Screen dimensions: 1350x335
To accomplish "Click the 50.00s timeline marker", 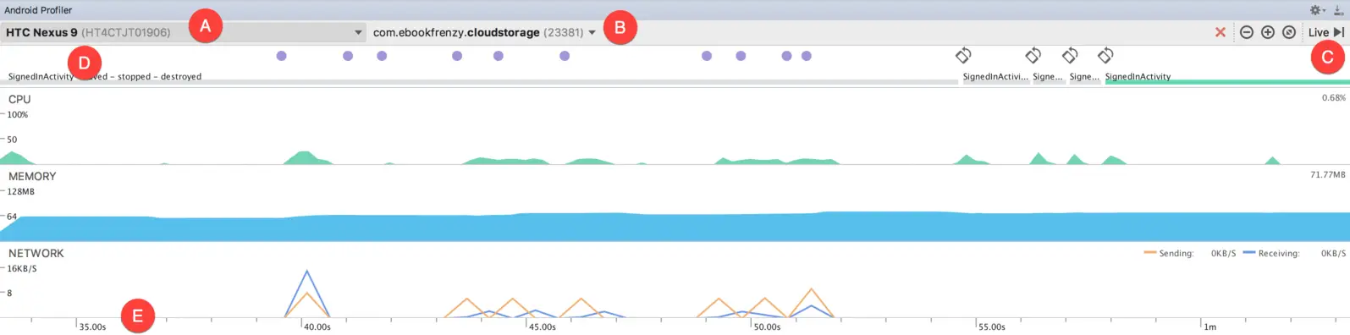I will [767, 327].
